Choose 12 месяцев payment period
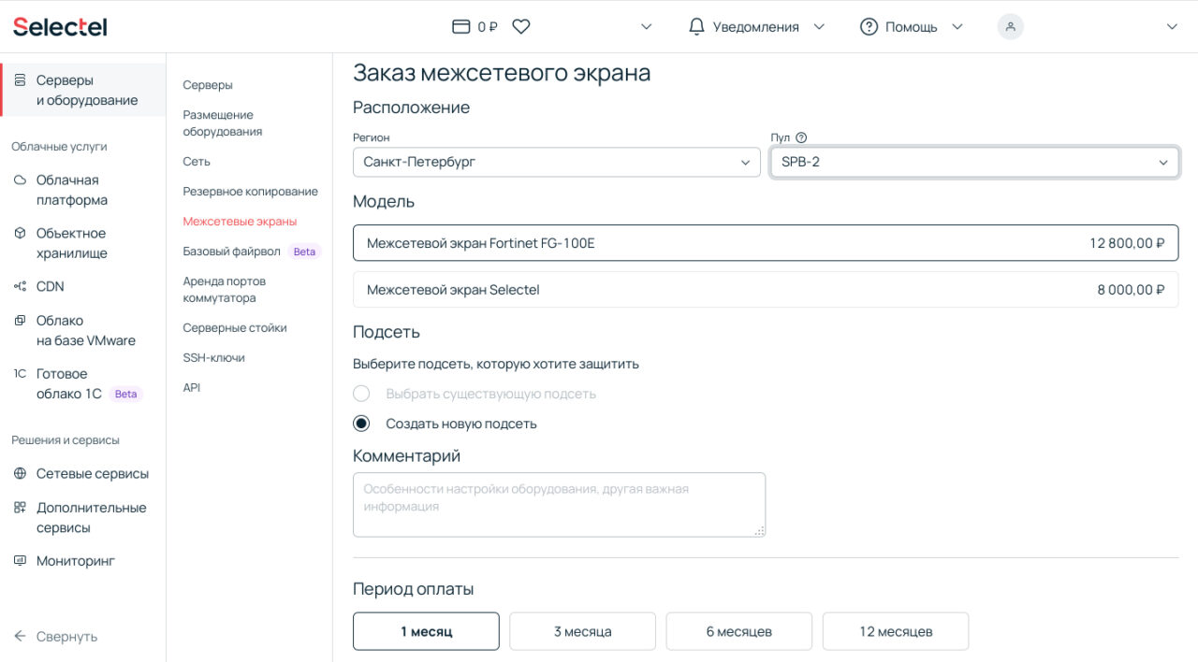 (896, 631)
